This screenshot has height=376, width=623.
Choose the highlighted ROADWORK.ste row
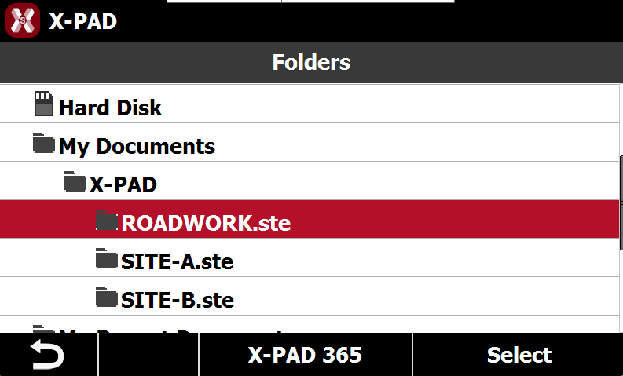(x=310, y=219)
